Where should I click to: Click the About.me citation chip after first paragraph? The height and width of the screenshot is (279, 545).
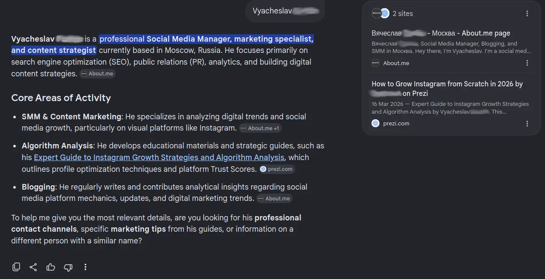coord(98,74)
